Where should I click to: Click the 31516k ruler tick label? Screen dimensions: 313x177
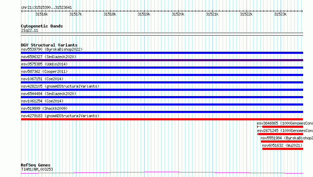[41, 14]
